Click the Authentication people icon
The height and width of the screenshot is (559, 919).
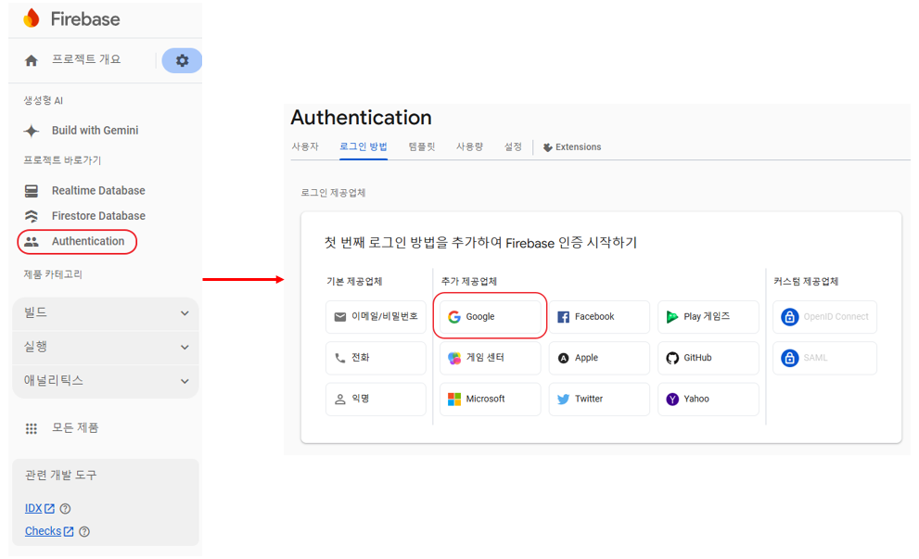[32, 241]
